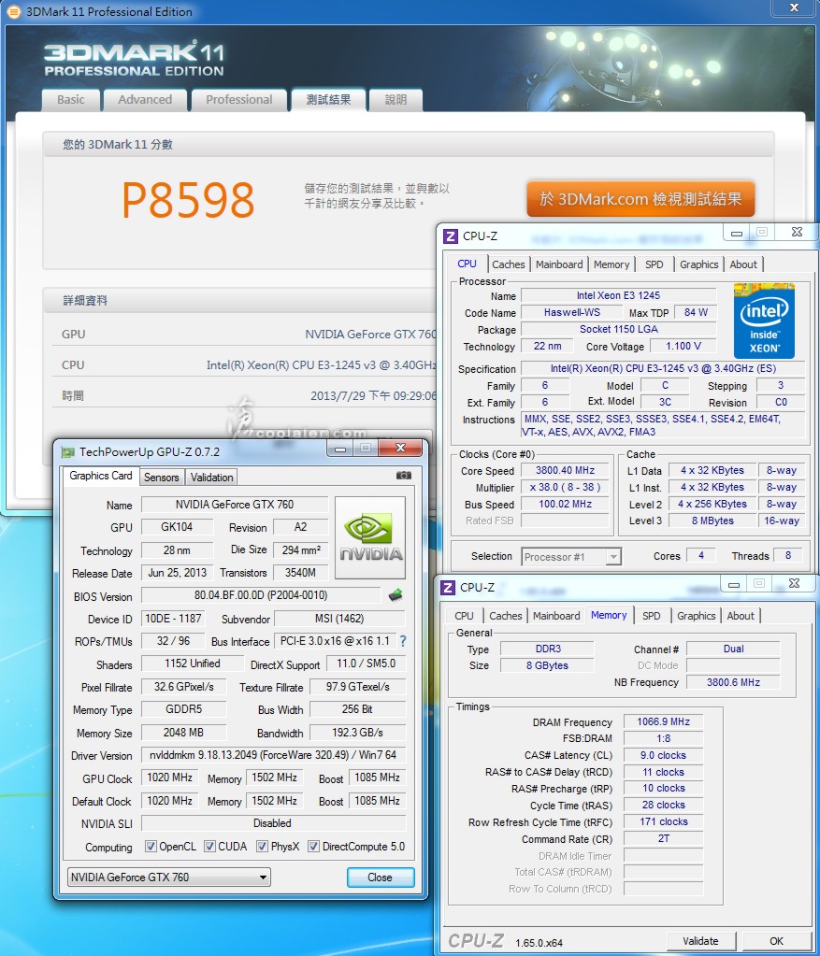Click the NVIDIA logo in GPU-Z
Screen dimensions: 820x956
pyautogui.click(x=370, y=537)
